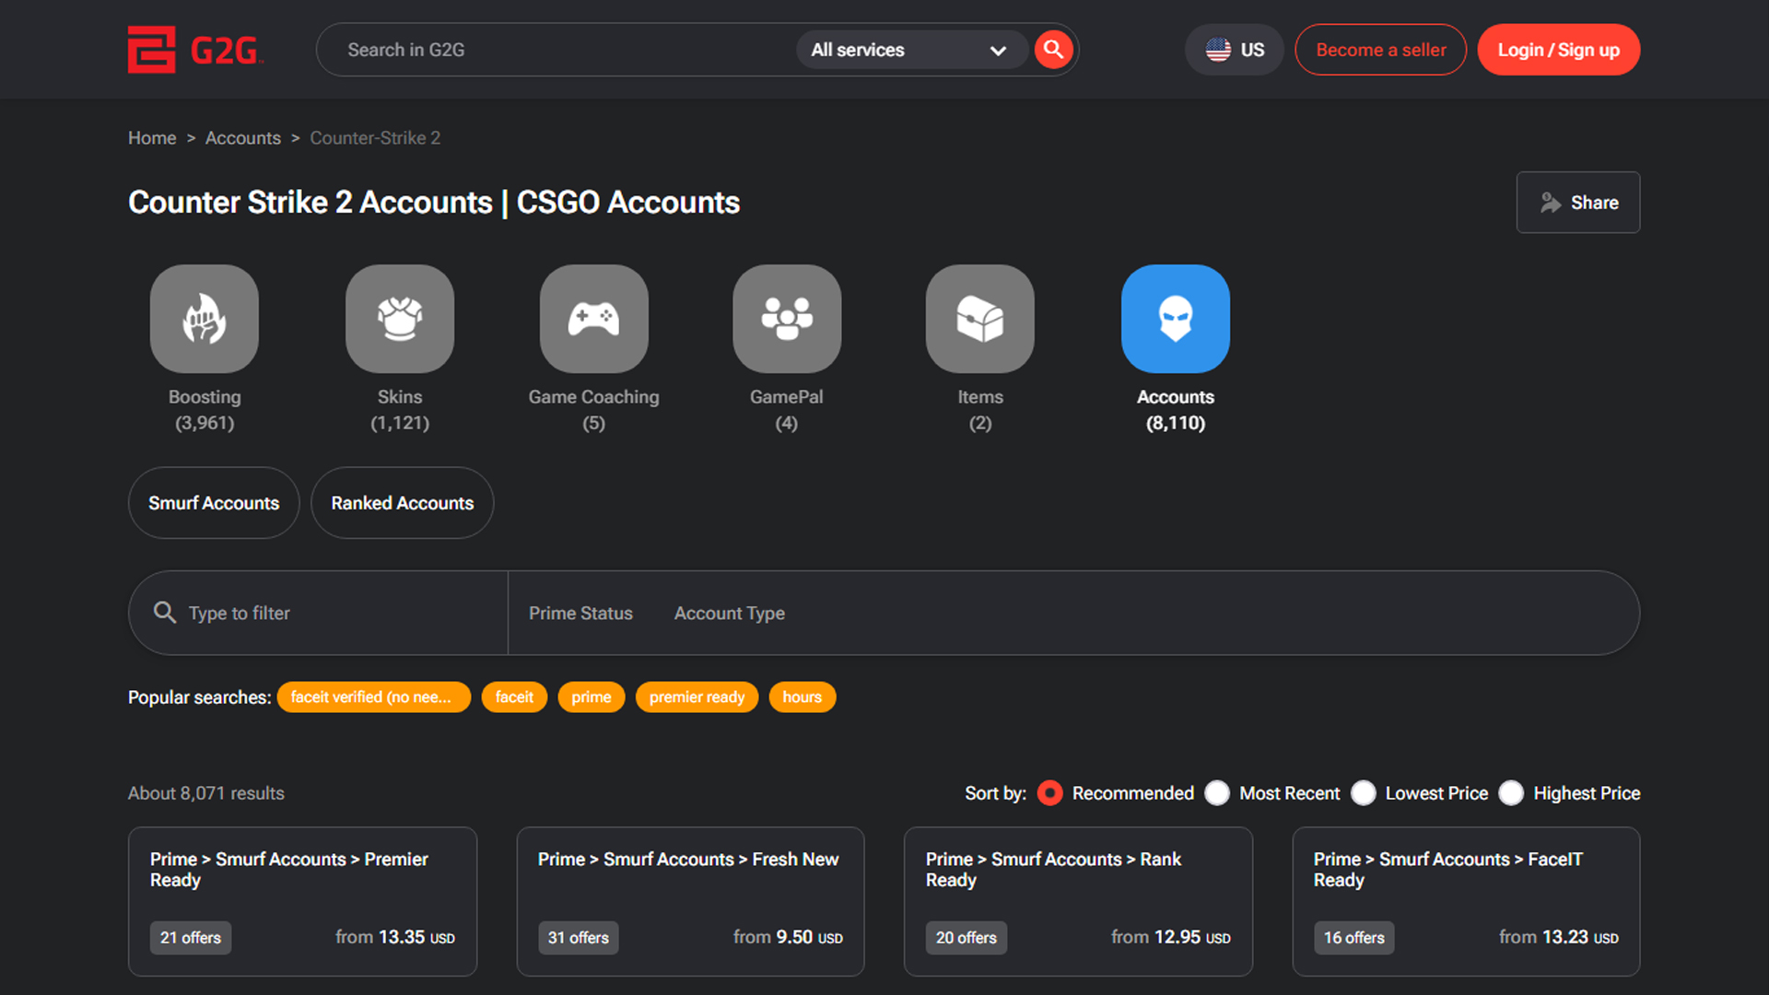Open the Login / Sign up page

coord(1558,50)
